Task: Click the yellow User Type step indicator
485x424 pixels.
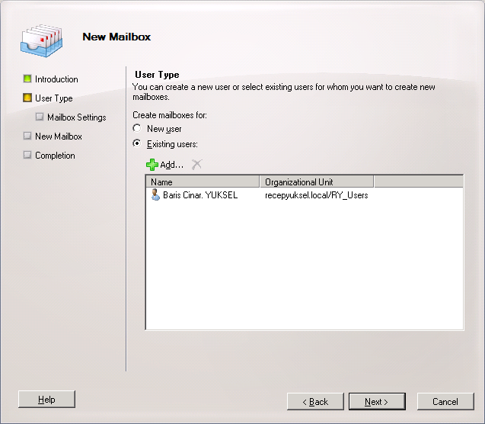Action: click(x=27, y=98)
